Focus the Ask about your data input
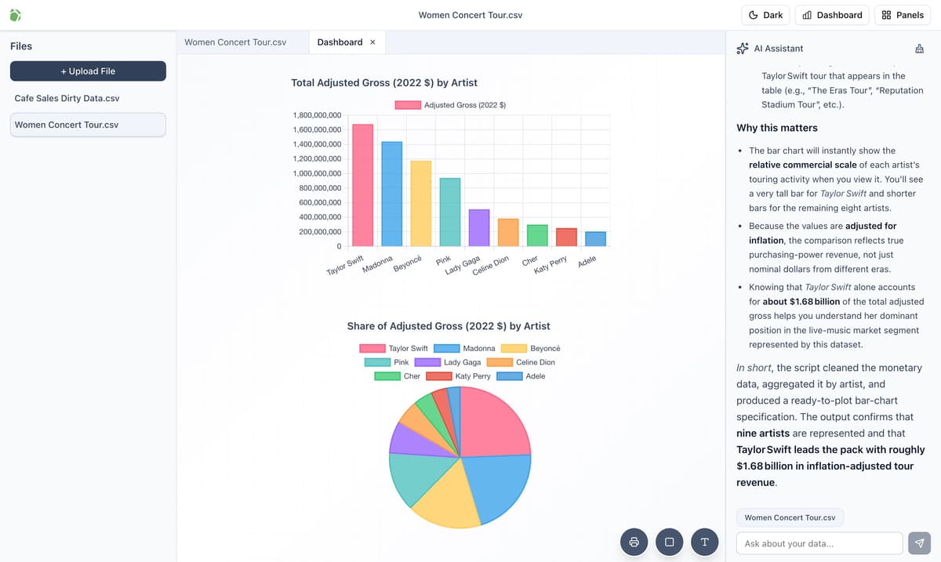 pos(819,543)
